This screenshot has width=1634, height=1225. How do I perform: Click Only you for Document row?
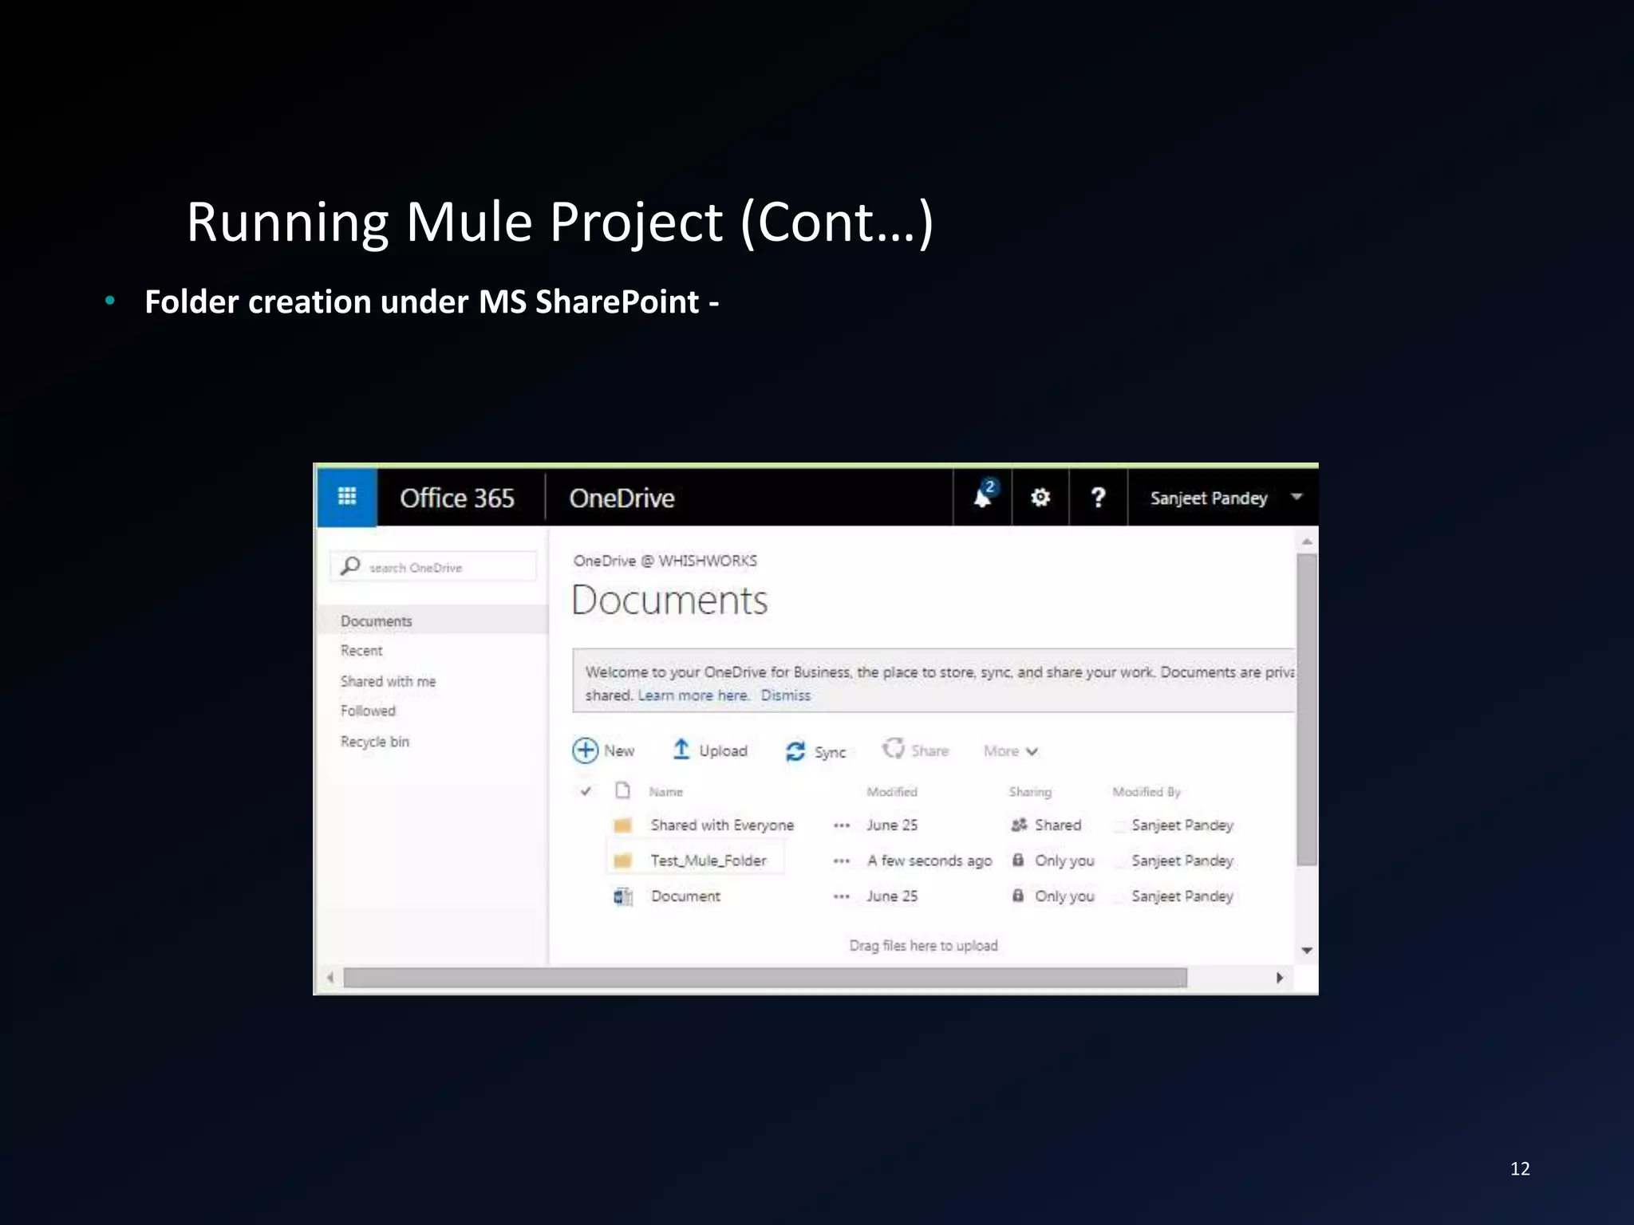pos(1064,896)
